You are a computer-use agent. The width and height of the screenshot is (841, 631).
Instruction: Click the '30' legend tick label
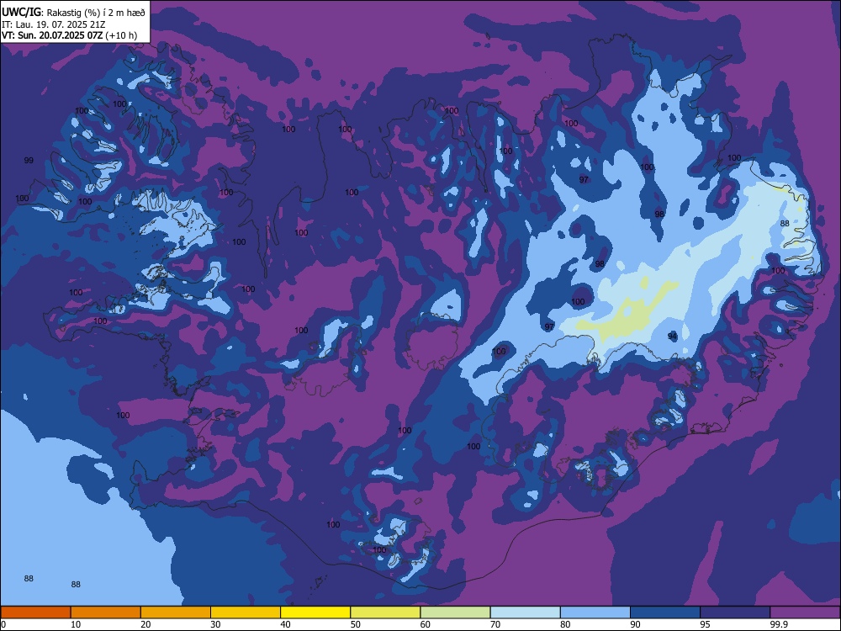pos(215,624)
